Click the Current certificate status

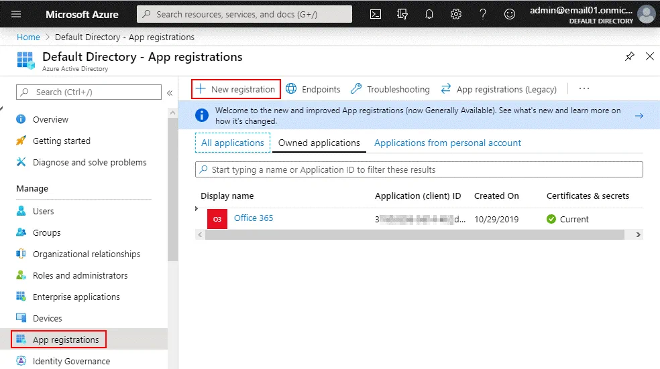tap(567, 219)
